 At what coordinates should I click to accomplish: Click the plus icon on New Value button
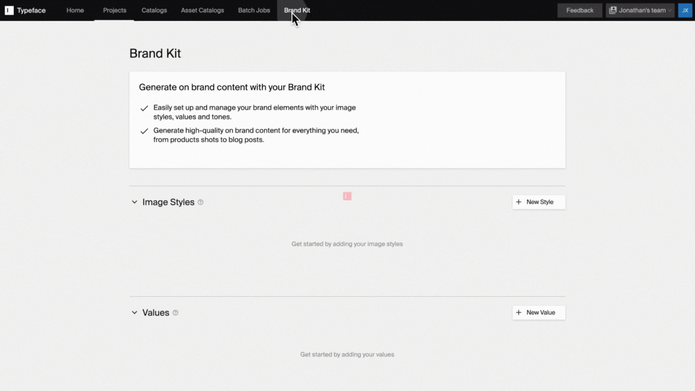pos(519,313)
